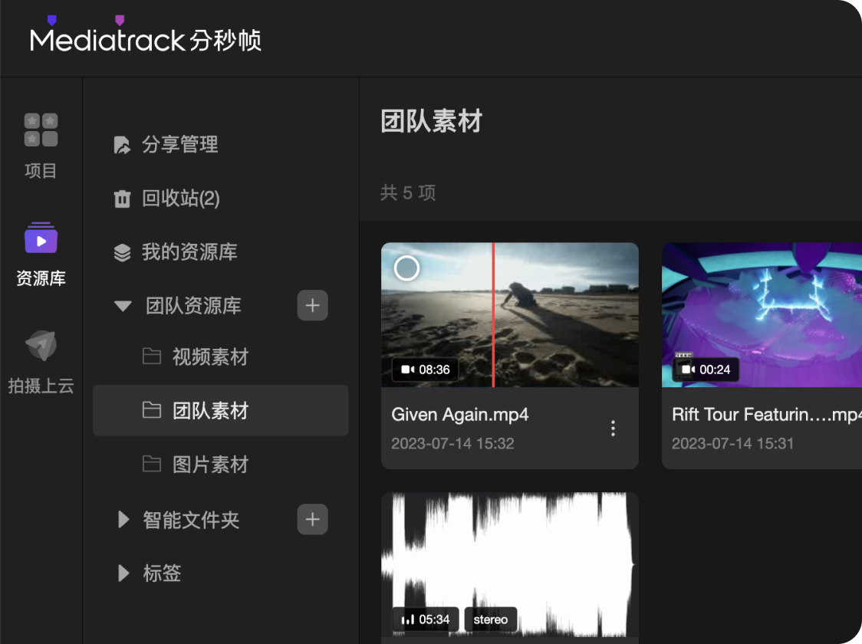The width and height of the screenshot is (862, 644).
Task: Select 团队资源库 label
Action: [x=193, y=306]
